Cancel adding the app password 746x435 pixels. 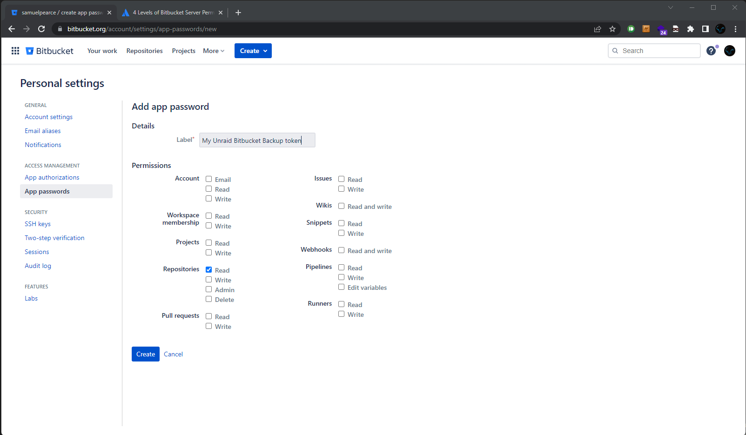[x=173, y=354]
